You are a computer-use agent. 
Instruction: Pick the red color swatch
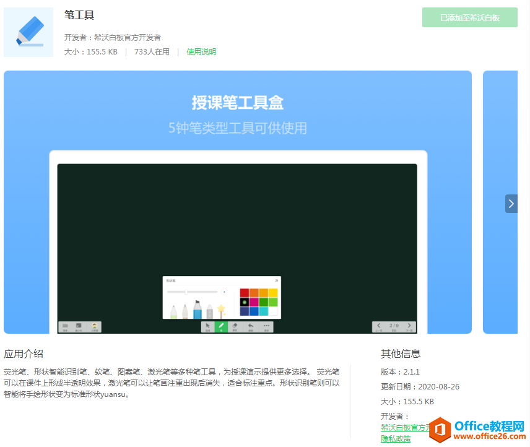click(x=245, y=292)
